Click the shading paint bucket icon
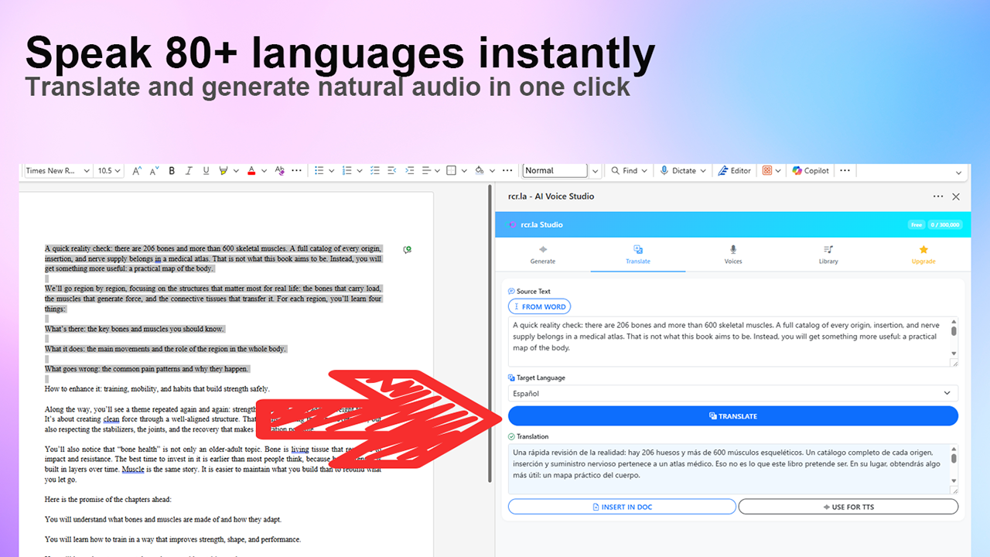990x557 pixels. [479, 171]
